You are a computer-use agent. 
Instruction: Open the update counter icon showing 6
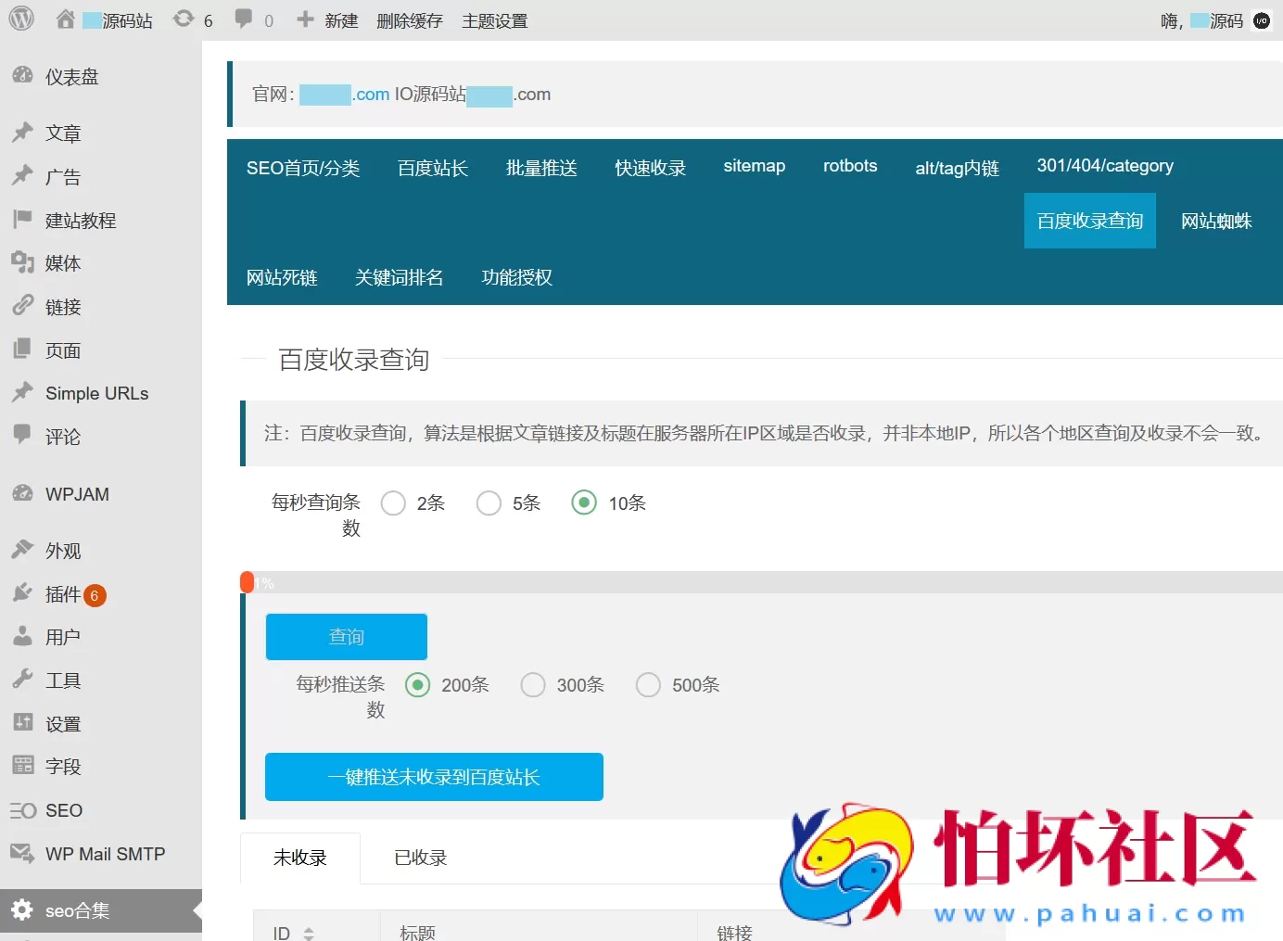193,19
